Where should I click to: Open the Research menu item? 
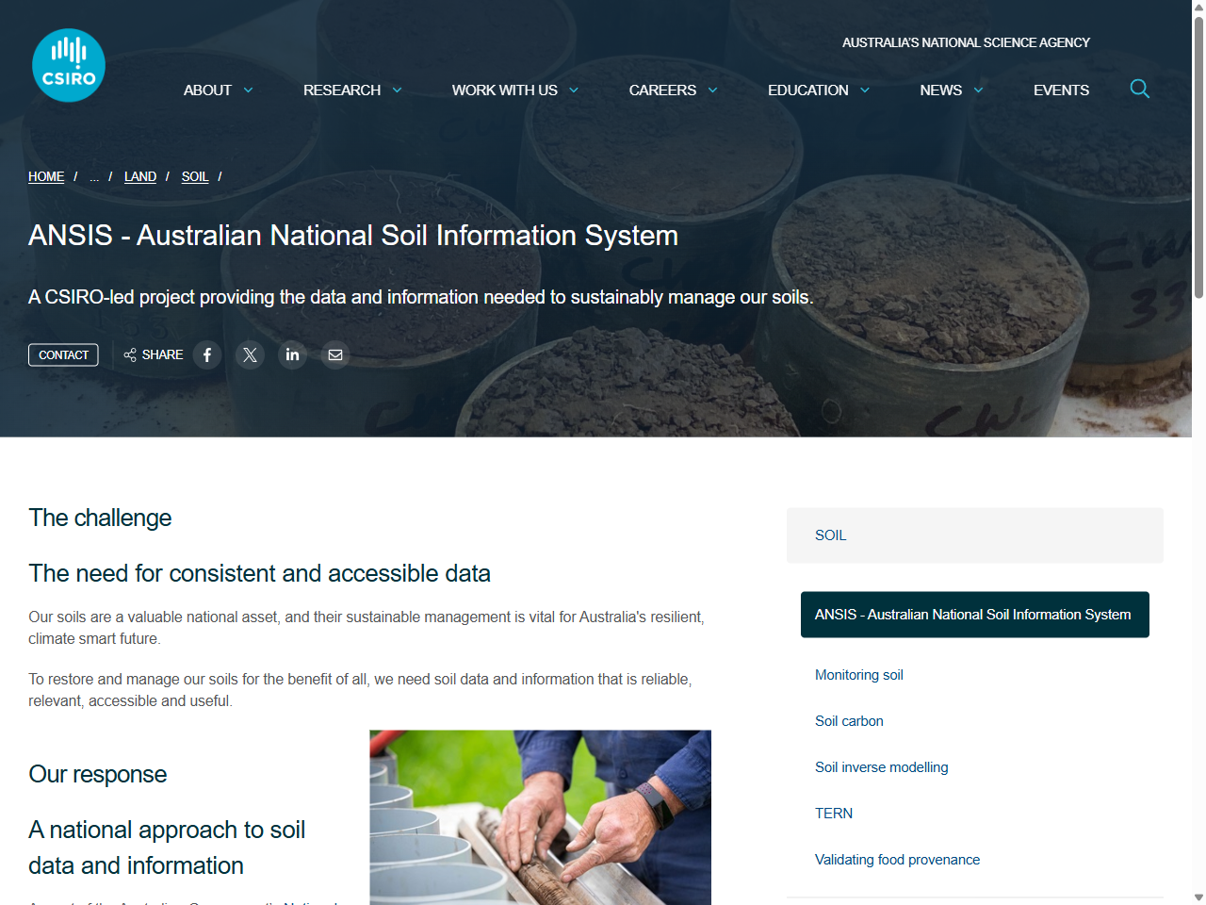pyautogui.click(x=342, y=90)
